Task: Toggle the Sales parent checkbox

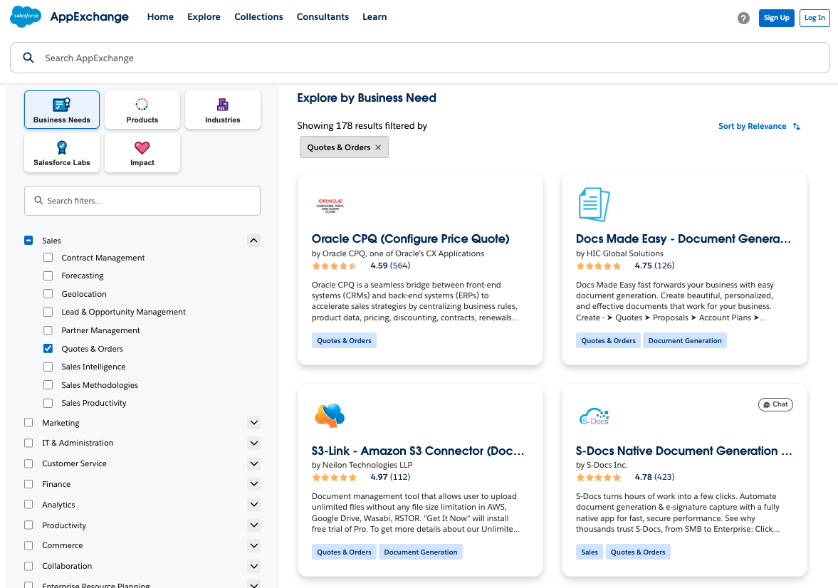Action: click(29, 241)
